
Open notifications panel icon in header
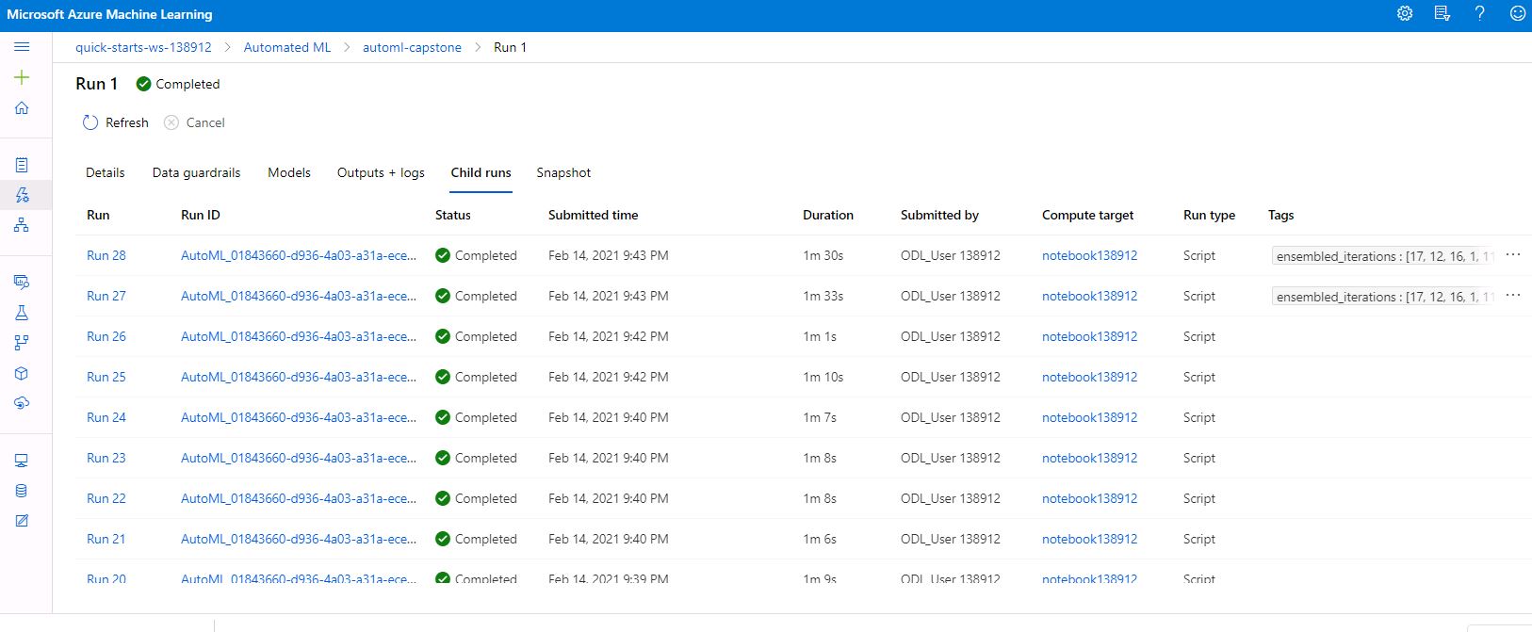(x=1442, y=13)
